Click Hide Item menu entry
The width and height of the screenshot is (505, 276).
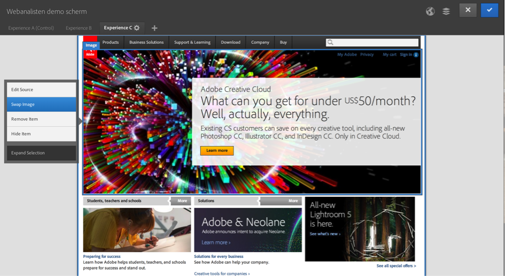point(41,134)
